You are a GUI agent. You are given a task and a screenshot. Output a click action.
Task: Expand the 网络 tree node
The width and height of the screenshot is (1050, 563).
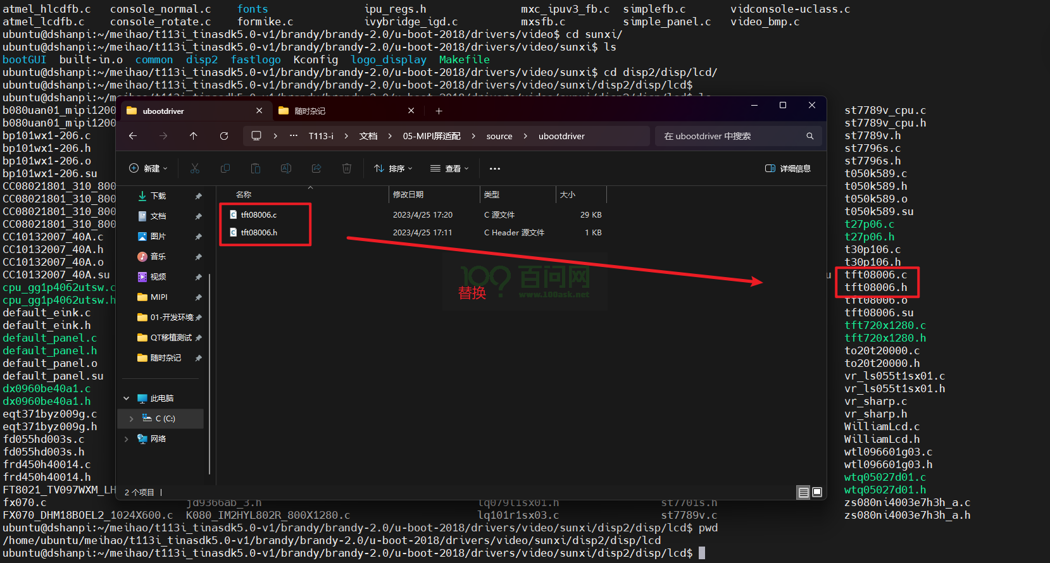click(x=127, y=439)
